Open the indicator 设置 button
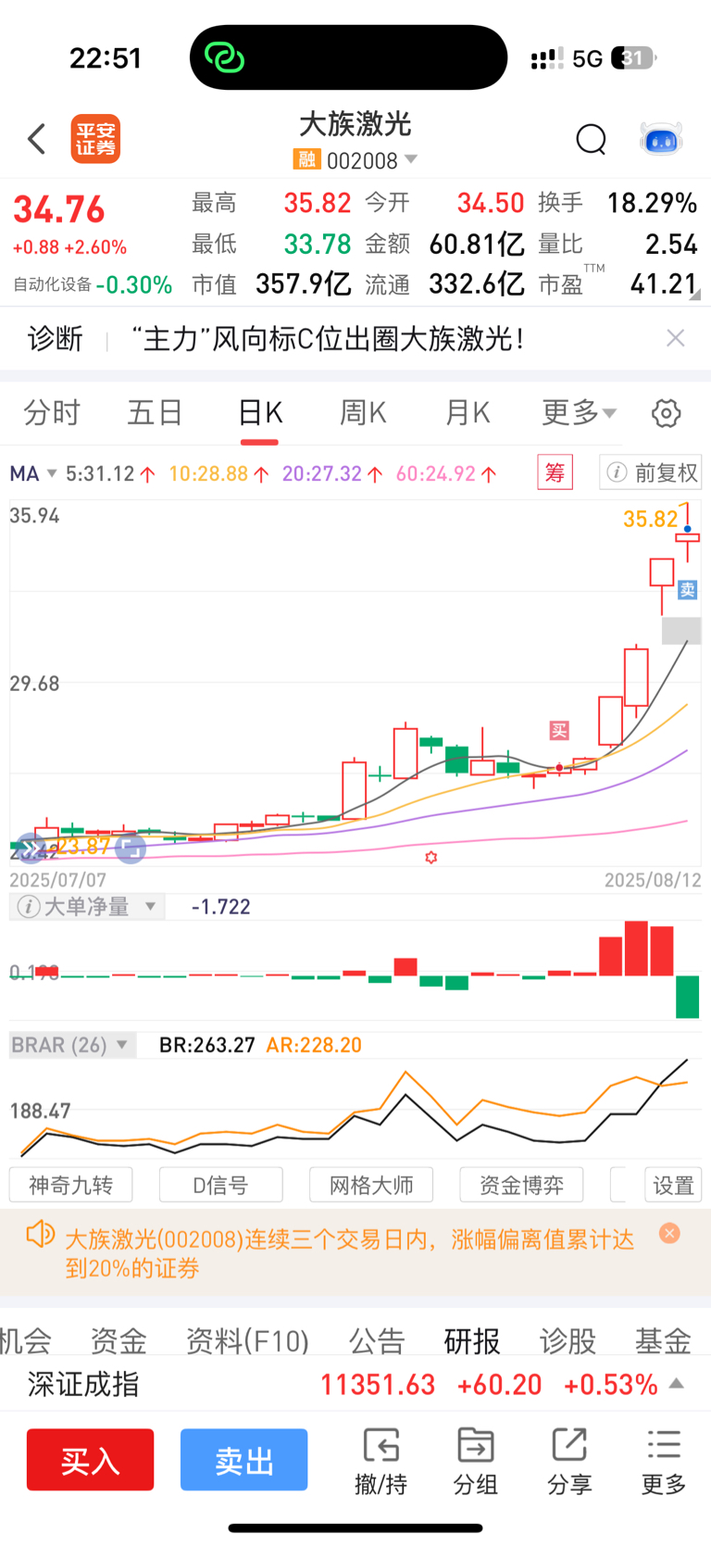The width and height of the screenshot is (711, 1547). pos(673,1185)
